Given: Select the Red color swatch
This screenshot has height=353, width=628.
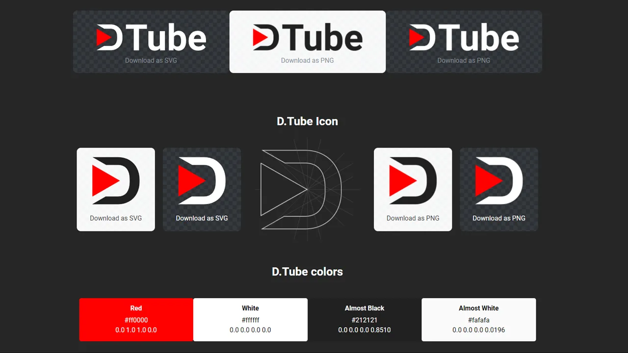Looking at the screenshot, I should [x=136, y=320].
